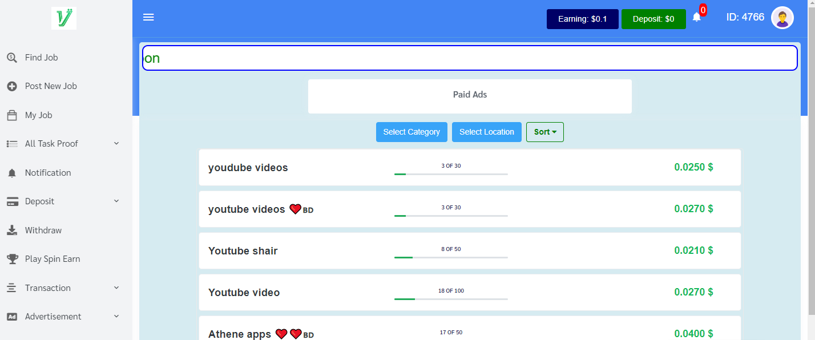Click the notification count badge 0

pyautogui.click(x=703, y=10)
